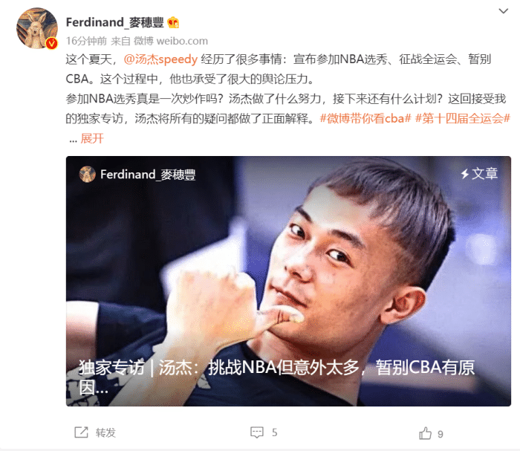Click the membership crown badge icon
The image size is (520, 451).
[173, 22]
